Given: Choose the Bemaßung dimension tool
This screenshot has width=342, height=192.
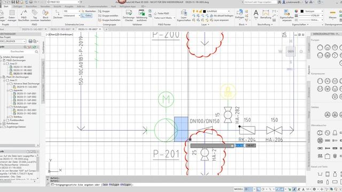Looking at the screenshot, I should pyautogui.click(x=266, y=14).
